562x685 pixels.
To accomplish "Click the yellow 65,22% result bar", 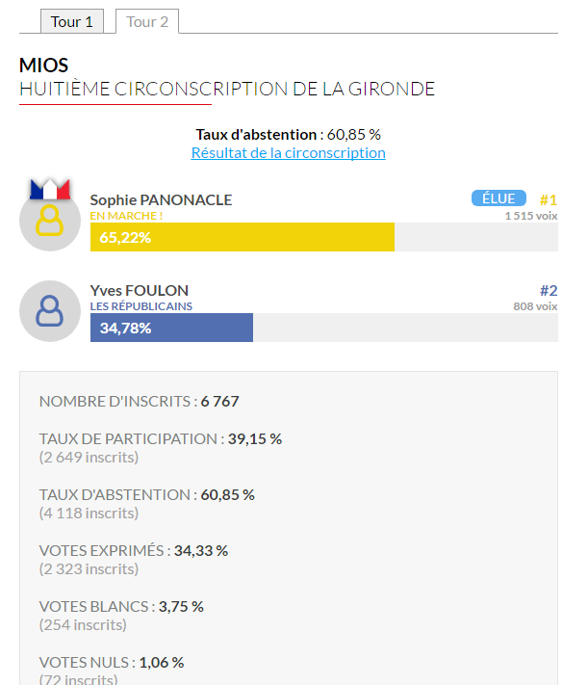I will point(243,237).
